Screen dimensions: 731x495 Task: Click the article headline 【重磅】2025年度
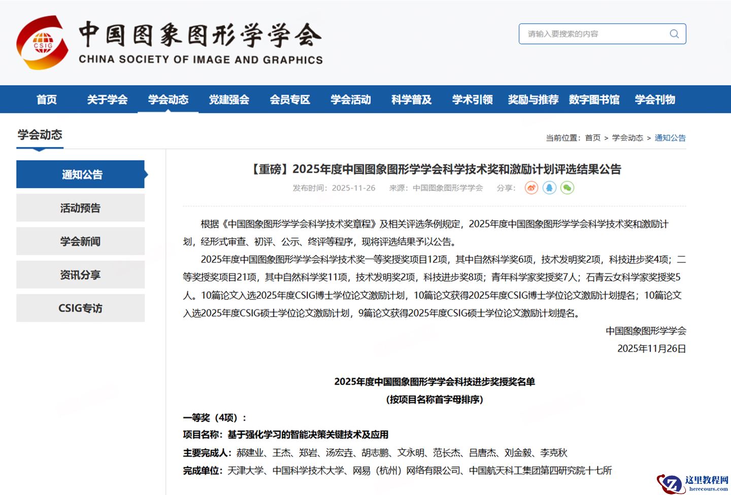tap(435, 169)
